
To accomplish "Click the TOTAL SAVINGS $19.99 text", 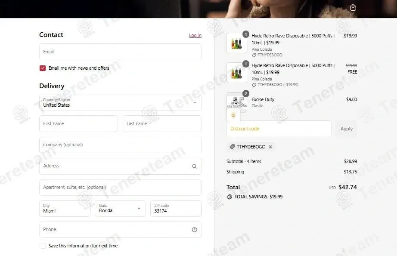I will 258,197.
